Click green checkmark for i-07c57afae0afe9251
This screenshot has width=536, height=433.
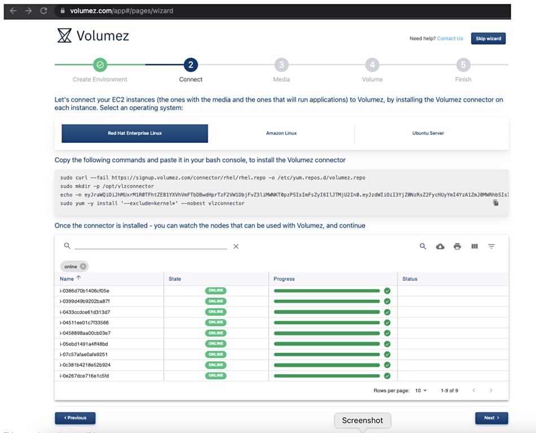(387, 355)
